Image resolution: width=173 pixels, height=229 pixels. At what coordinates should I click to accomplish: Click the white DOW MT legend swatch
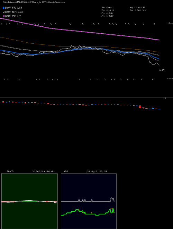point(3,12)
